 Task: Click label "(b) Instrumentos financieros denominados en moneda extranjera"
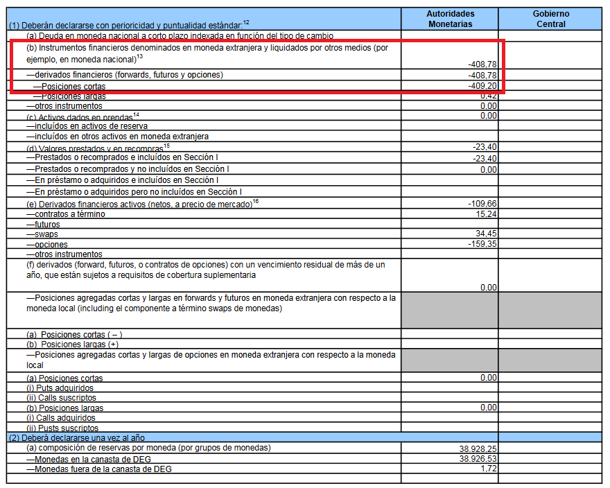click(207, 53)
